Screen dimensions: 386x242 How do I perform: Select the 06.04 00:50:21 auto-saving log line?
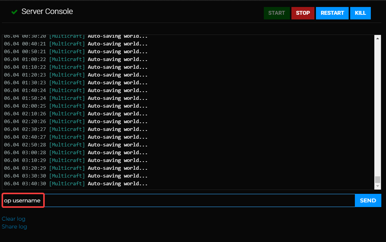click(x=76, y=52)
